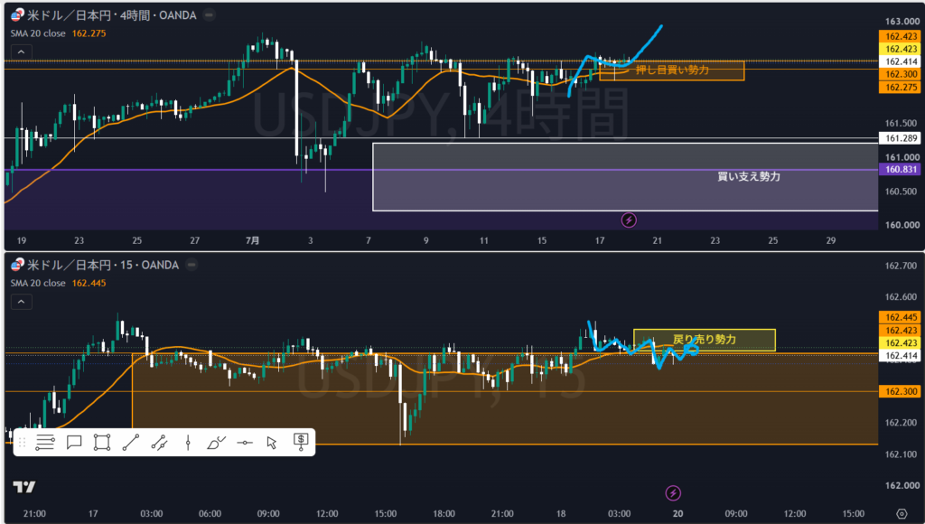Click the 162.275 orange price label on the 4-hour axis

pyautogui.click(x=901, y=88)
